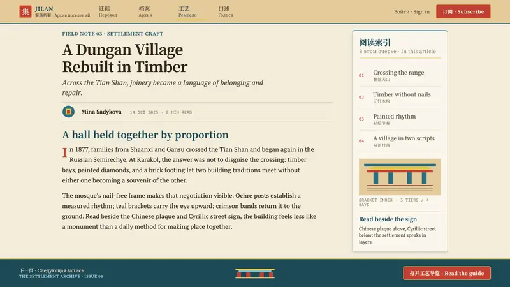Jump to section 02 Timber without nails
This screenshot has height=287, width=510.
(x=400, y=98)
